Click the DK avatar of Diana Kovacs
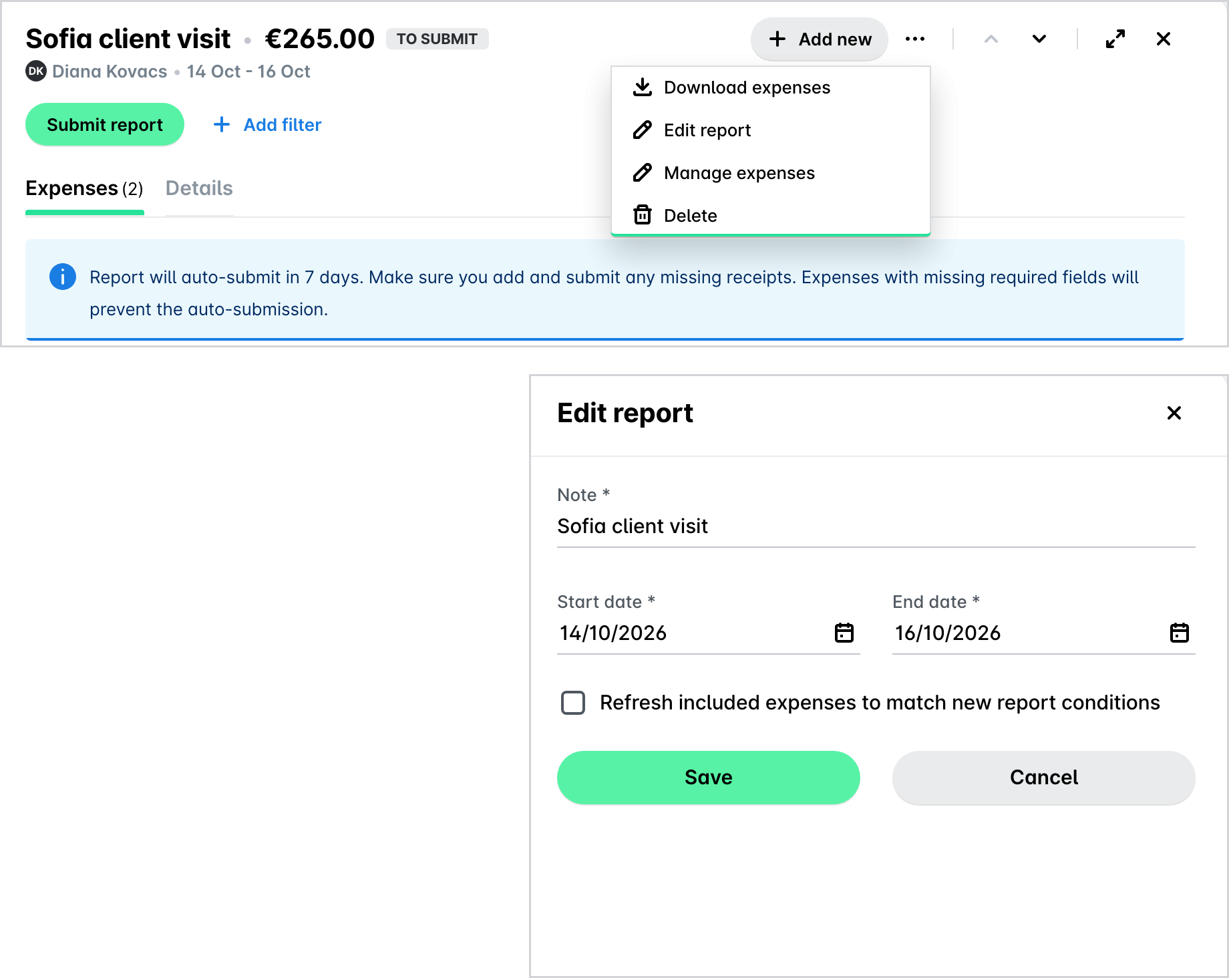 [x=36, y=71]
